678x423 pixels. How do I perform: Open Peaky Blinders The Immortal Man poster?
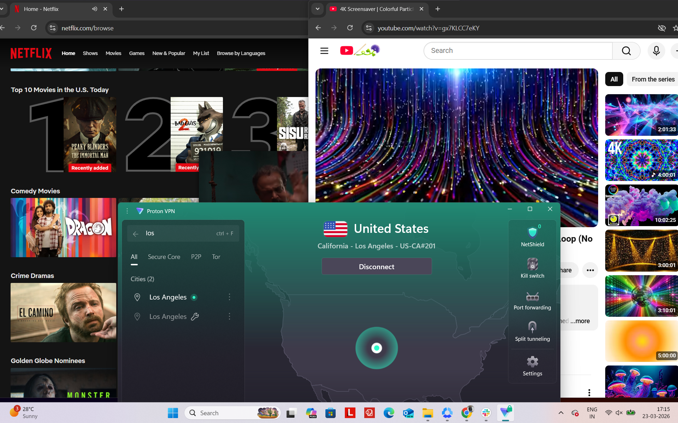[90, 134]
